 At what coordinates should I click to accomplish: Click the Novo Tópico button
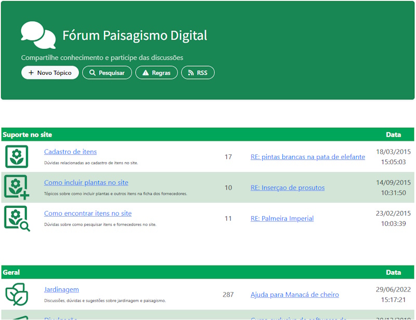[x=50, y=73]
